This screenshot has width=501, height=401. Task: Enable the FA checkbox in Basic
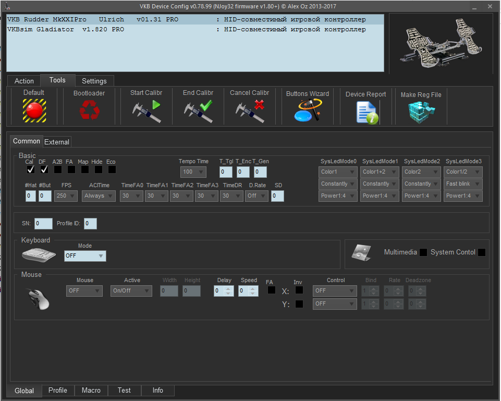(71, 169)
